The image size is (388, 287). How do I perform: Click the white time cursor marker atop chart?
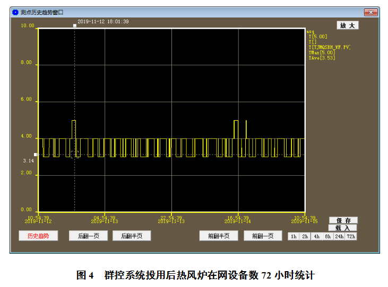tap(75, 25)
